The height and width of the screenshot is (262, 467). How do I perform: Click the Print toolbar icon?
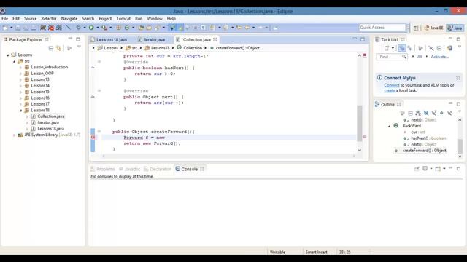tap(34, 28)
